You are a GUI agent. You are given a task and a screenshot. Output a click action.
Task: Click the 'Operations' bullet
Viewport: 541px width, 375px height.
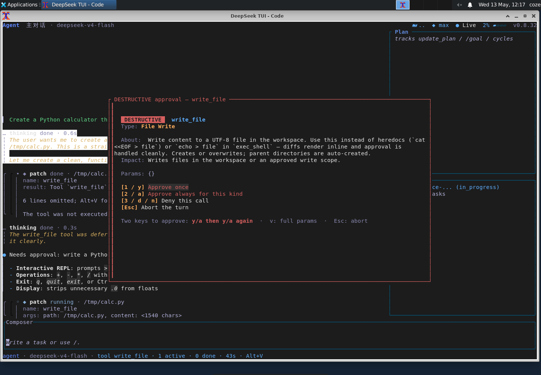click(x=58, y=275)
